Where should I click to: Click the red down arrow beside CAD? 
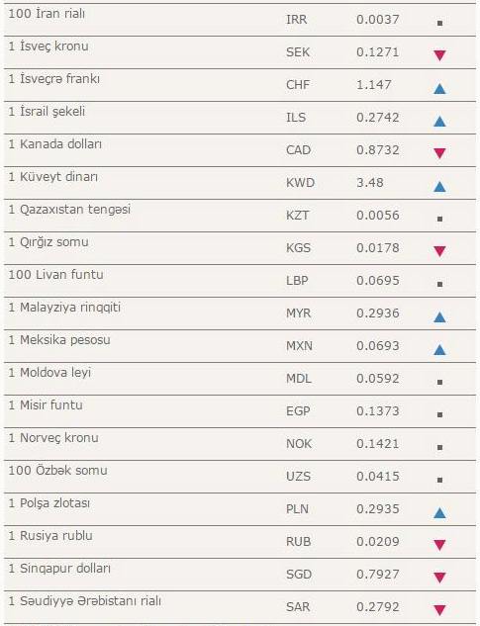pyautogui.click(x=439, y=153)
